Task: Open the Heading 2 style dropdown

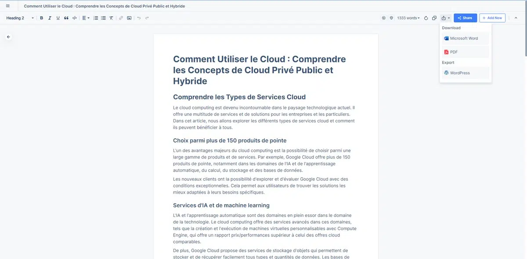Action: 20,18
